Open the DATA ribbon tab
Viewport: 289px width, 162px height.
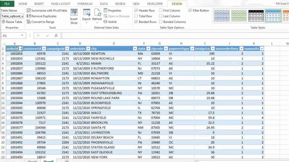[104, 4]
